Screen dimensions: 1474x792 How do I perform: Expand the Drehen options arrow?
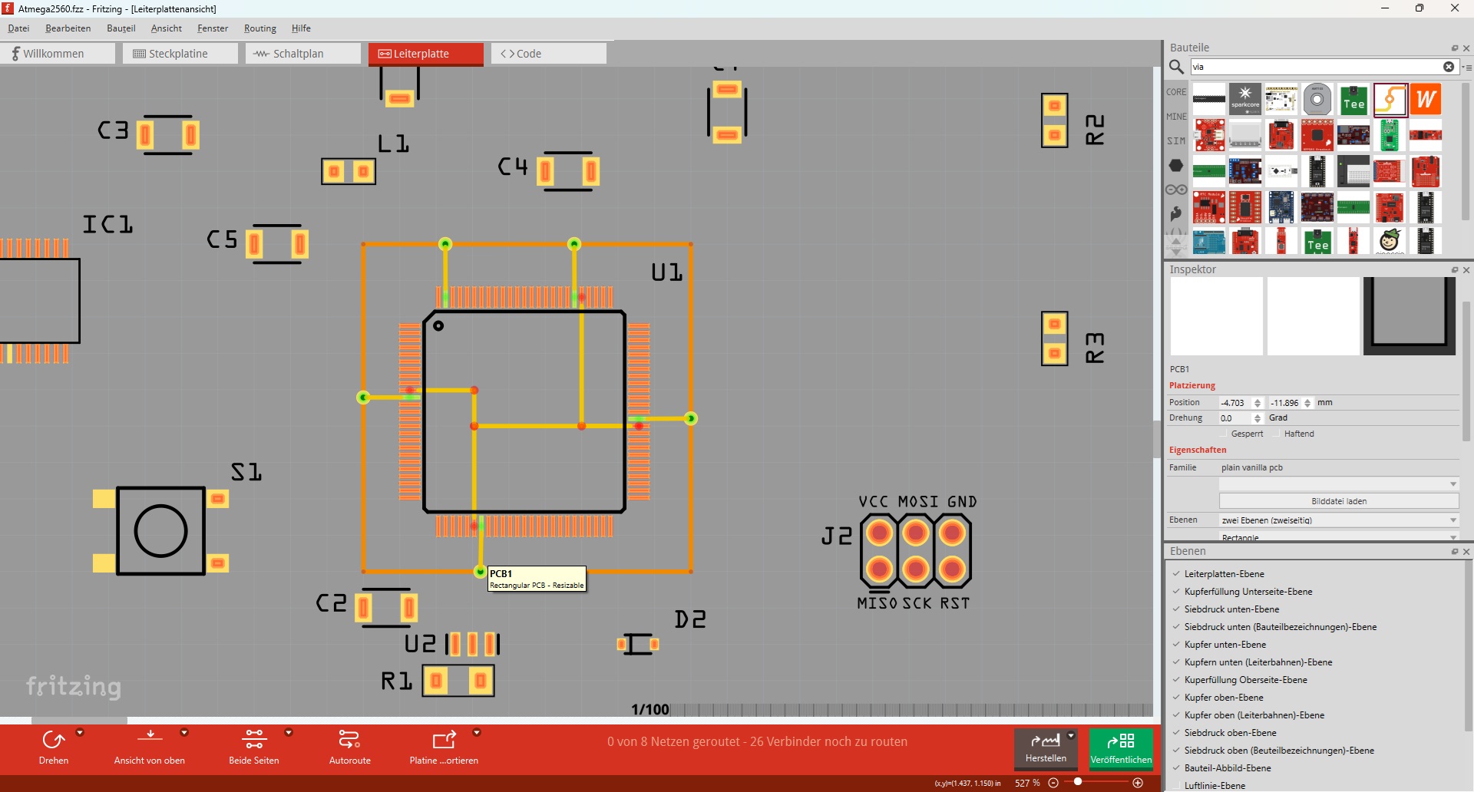pyautogui.click(x=80, y=732)
